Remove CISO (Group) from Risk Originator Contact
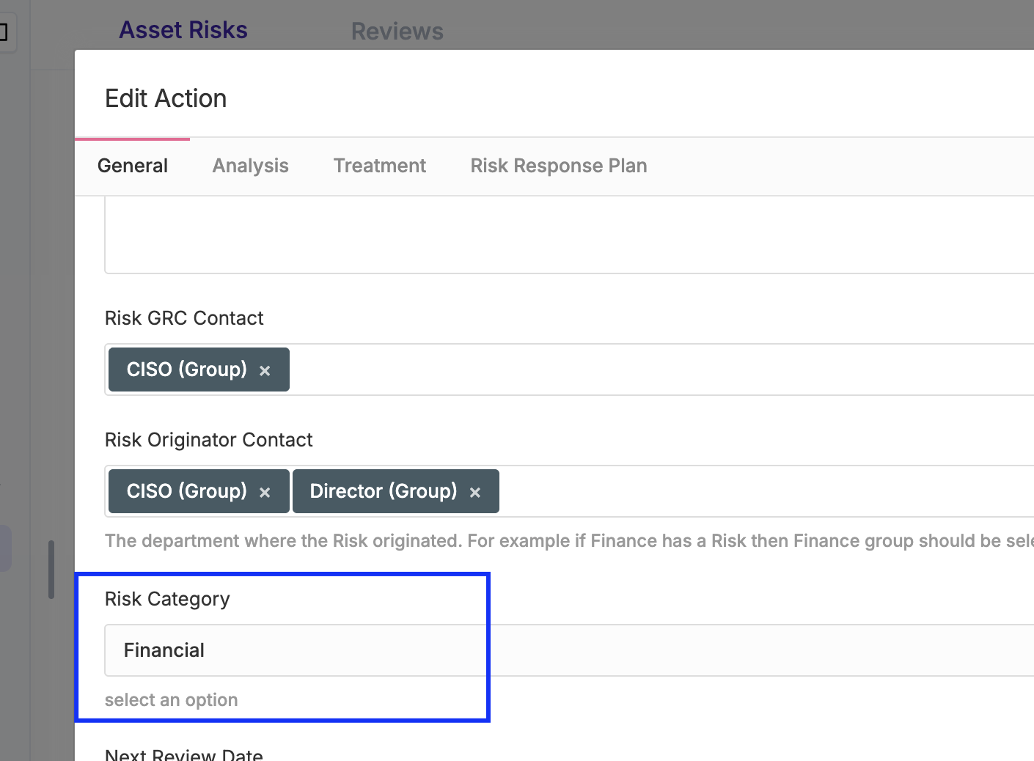Viewport: 1034px width, 761px height. (265, 493)
